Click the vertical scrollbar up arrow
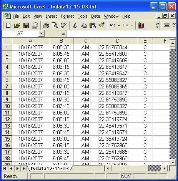This screenshot has width=178, height=181. click(x=173, y=43)
